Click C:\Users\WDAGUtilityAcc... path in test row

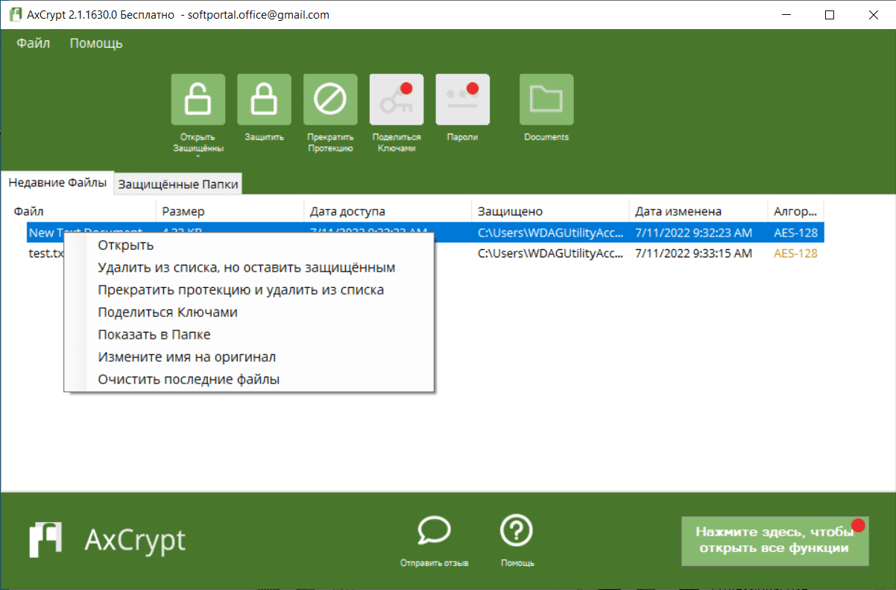551,254
